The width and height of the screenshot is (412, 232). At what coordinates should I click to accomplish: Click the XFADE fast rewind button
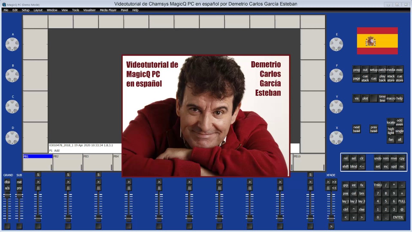[334, 188]
